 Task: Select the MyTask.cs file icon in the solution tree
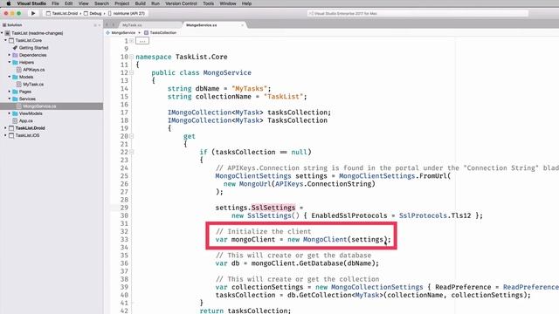click(x=19, y=85)
